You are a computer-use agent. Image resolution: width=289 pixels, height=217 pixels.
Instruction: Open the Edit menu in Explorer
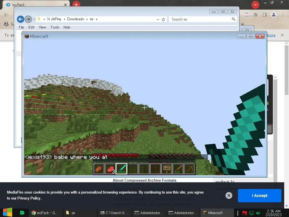tap(31, 27)
